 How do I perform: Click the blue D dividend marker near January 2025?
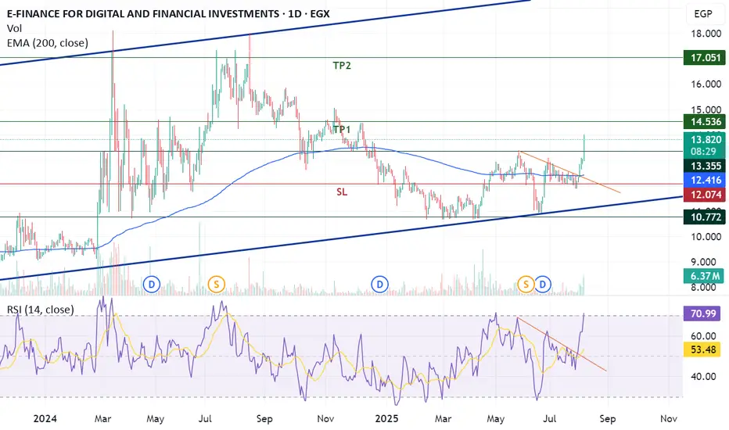(380, 284)
